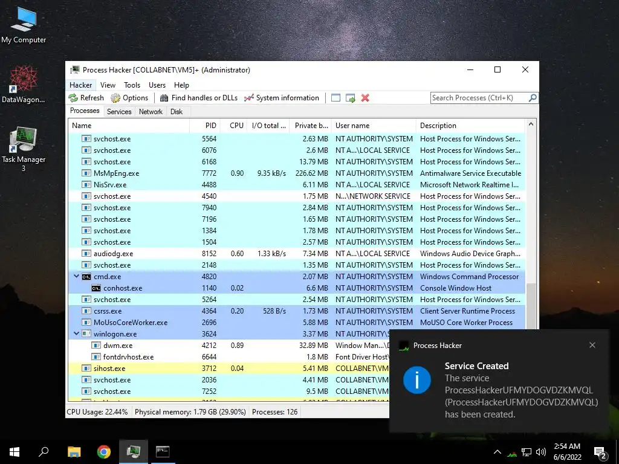Viewport: 619px width, 464px height.
Task: Collapse the winlogon.exe tree node
Action: [77, 333]
